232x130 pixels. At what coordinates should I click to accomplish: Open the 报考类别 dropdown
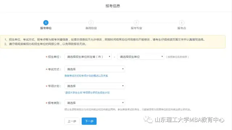[x=95, y=103]
